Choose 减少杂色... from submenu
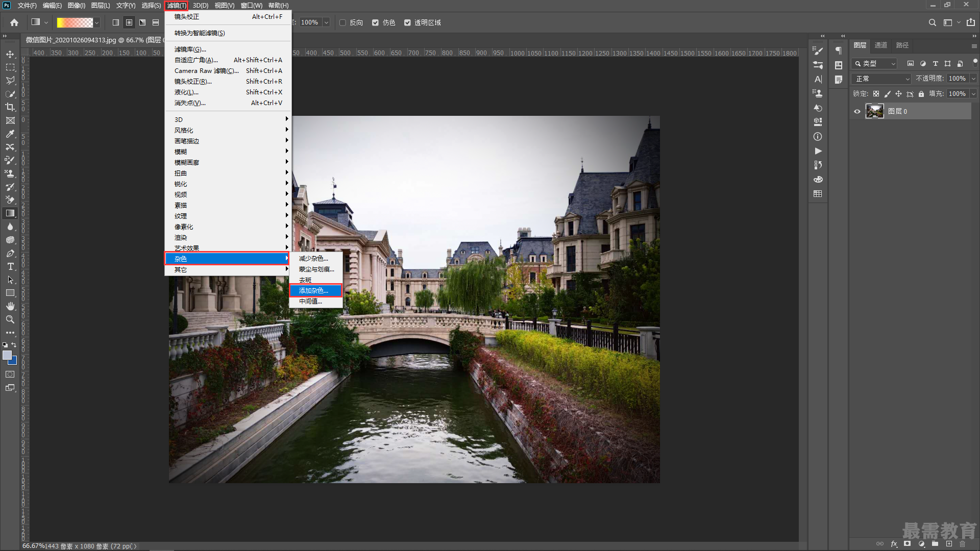This screenshot has width=980, height=551. coord(315,259)
